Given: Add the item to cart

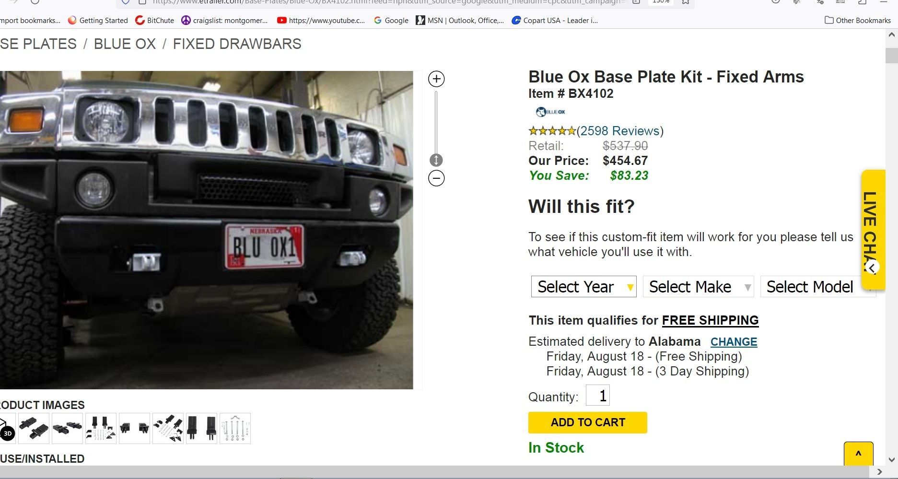Looking at the screenshot, I should tap(588, 422).
